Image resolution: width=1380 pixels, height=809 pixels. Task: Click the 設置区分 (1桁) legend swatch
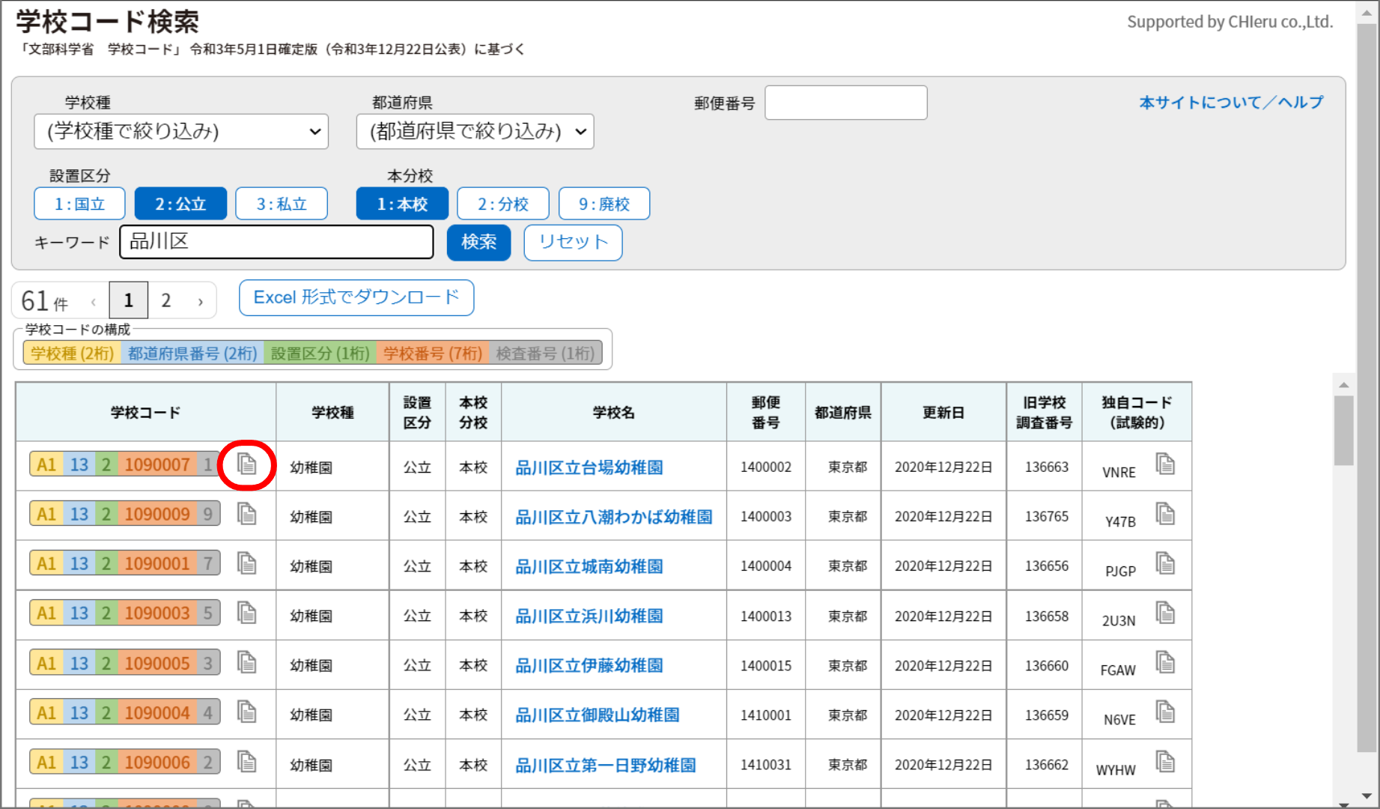click(320, 353)
